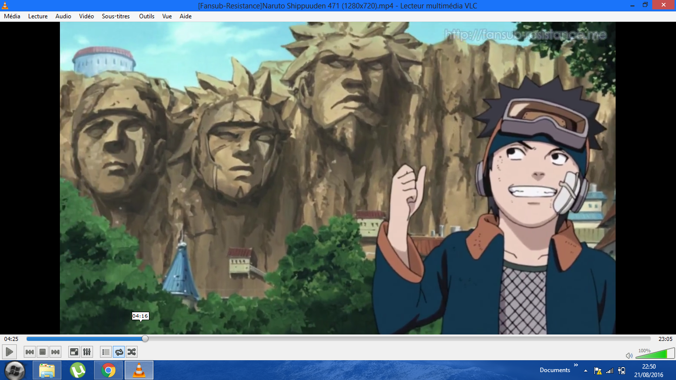676x380 pixels.
Task: Close the VLC window
Action: 664,4
